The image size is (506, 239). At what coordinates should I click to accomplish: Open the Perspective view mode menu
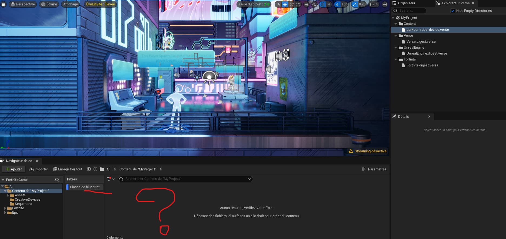point(23,4)
